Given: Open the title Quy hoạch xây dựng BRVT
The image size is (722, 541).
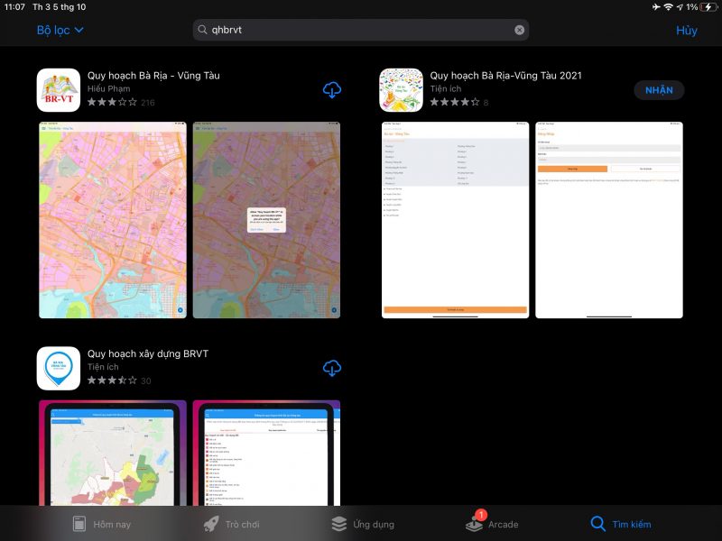Looking at the screenshot, I should coord(148,353).
